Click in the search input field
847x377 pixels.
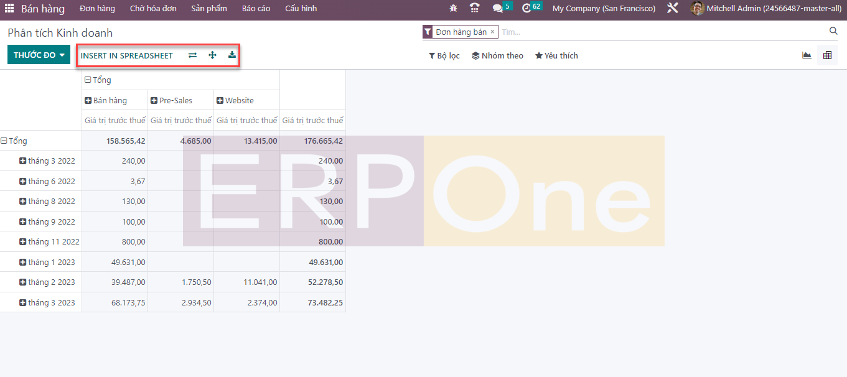pos(660,32)
